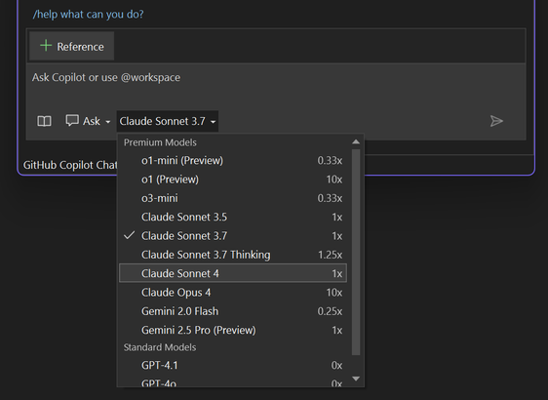Open the book prompt library icon

pos(45,121)
